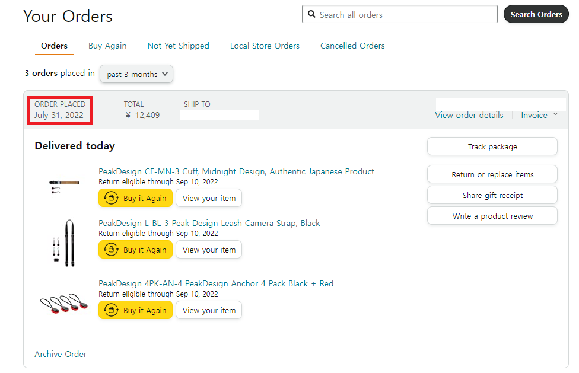Go to Local Store Orders tab
The height and width of the screenshot is (373, 579).
(x=265, y=46)
